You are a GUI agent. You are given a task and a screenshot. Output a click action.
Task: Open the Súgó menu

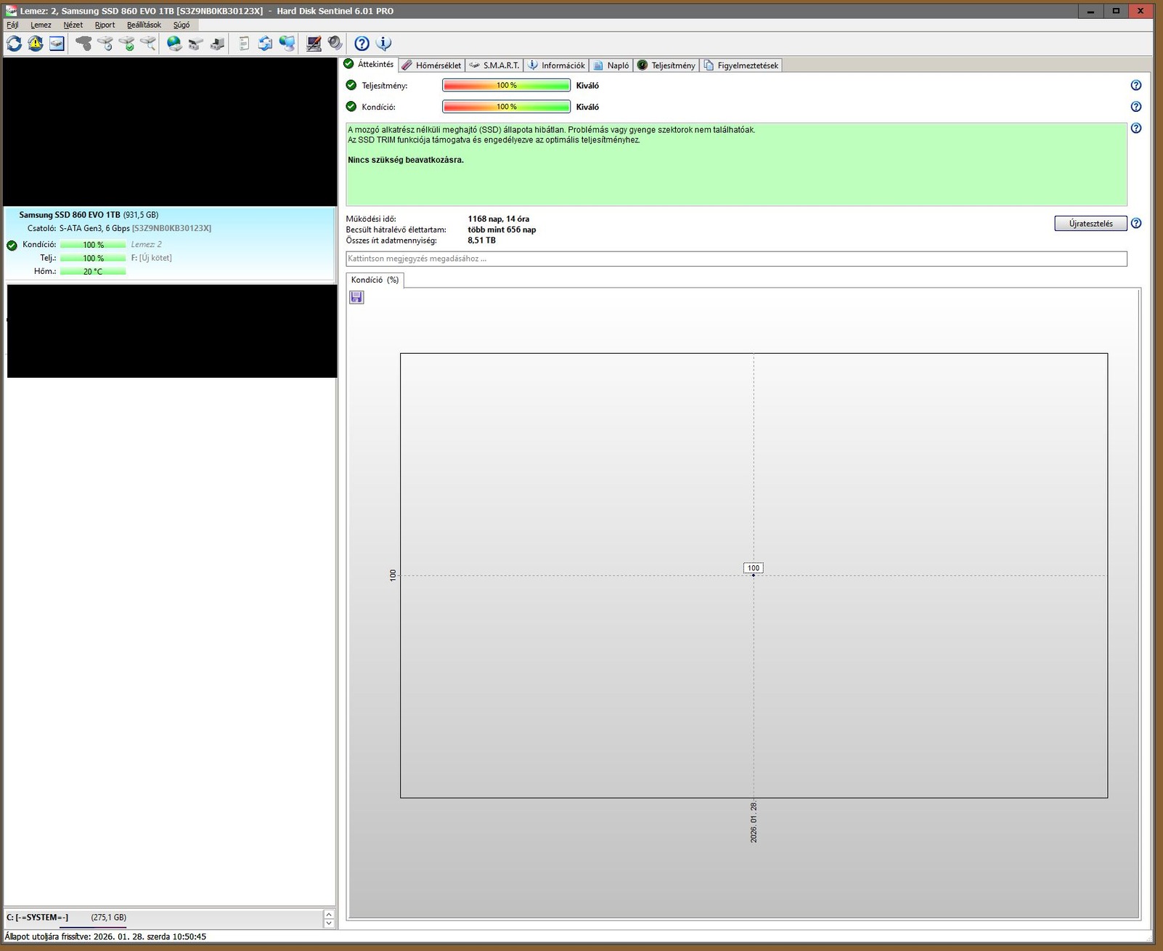[181, 25]
